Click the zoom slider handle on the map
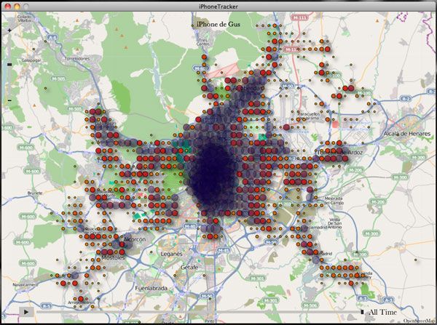The width and height of the screenshot is (437, 325). click(x=9, y=64)
